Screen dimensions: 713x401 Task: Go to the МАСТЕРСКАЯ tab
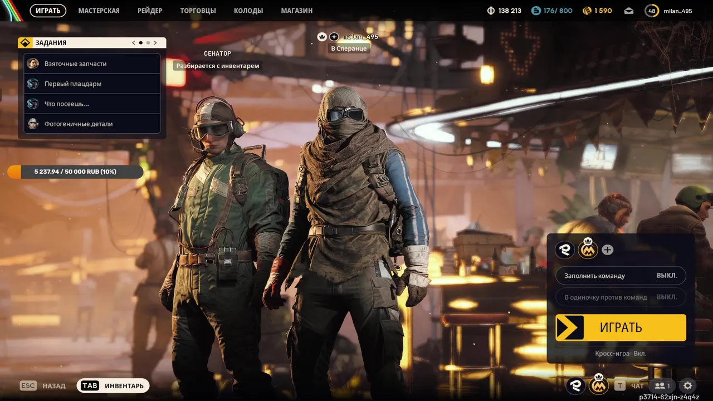[x=99, y=11]
